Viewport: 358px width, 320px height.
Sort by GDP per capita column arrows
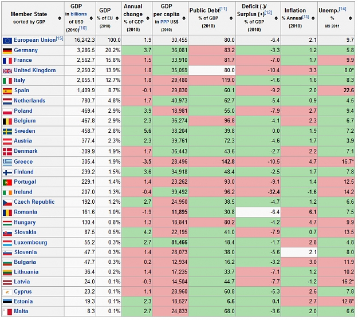pyautogui.click(x=184, y=18)
